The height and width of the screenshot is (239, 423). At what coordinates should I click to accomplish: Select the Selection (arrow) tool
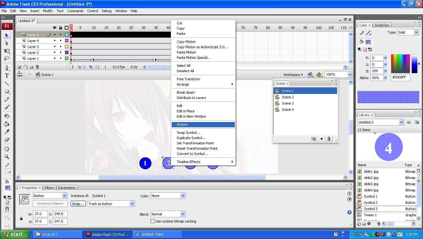(7, 35)
